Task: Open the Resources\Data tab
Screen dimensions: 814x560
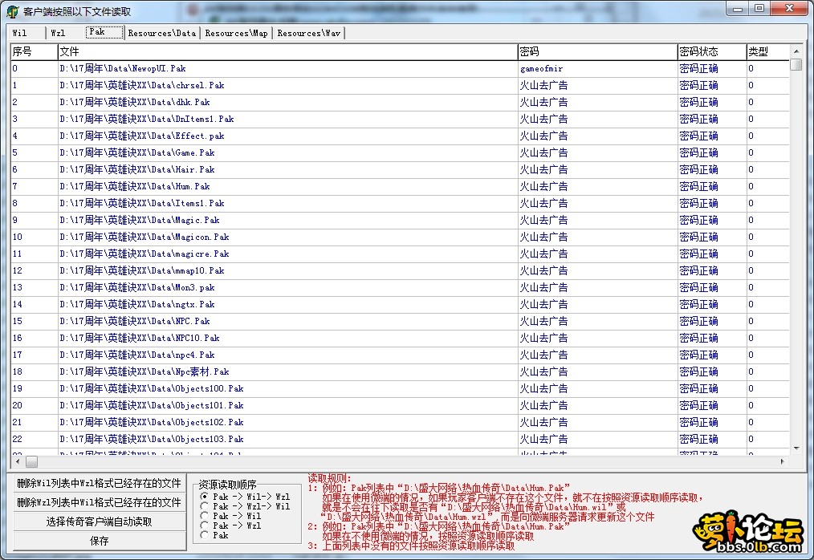Action: [x=162, y=33]
